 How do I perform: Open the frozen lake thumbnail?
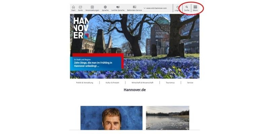(167, 118)
